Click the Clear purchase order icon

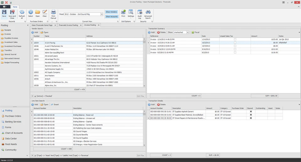point(45,13)
